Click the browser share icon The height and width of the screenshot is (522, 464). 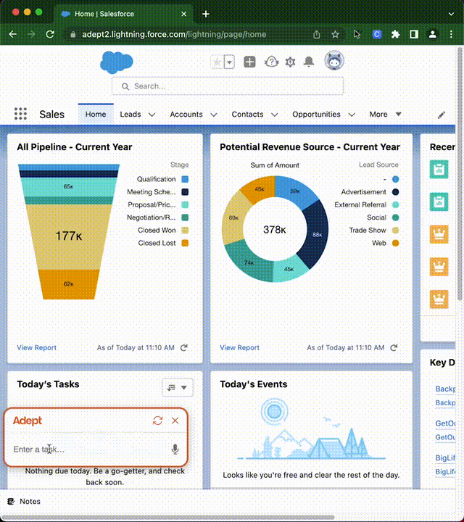[317, 34]
